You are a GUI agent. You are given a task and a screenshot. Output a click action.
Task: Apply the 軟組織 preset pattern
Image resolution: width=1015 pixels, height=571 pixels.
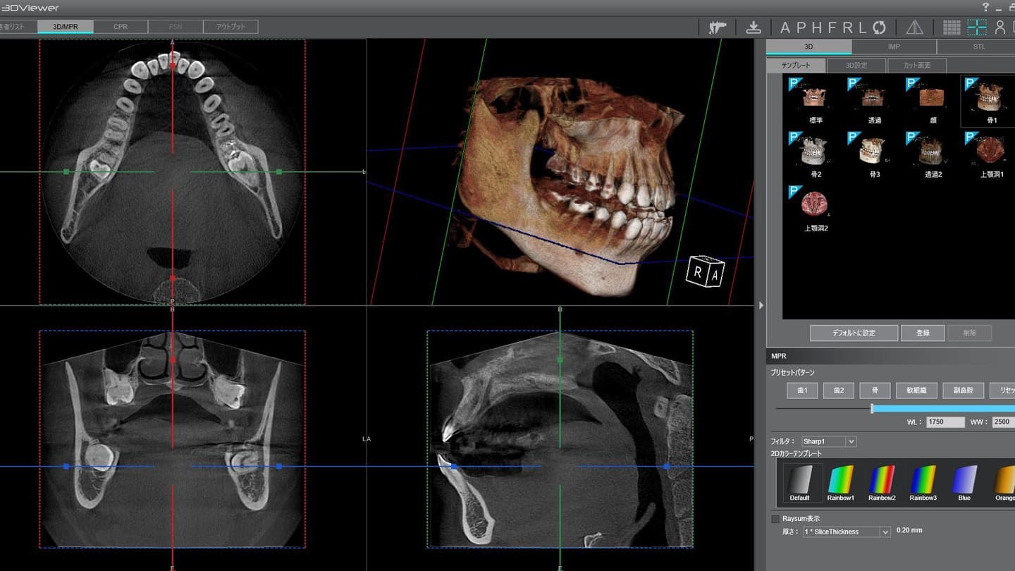(x=917, y=391)
